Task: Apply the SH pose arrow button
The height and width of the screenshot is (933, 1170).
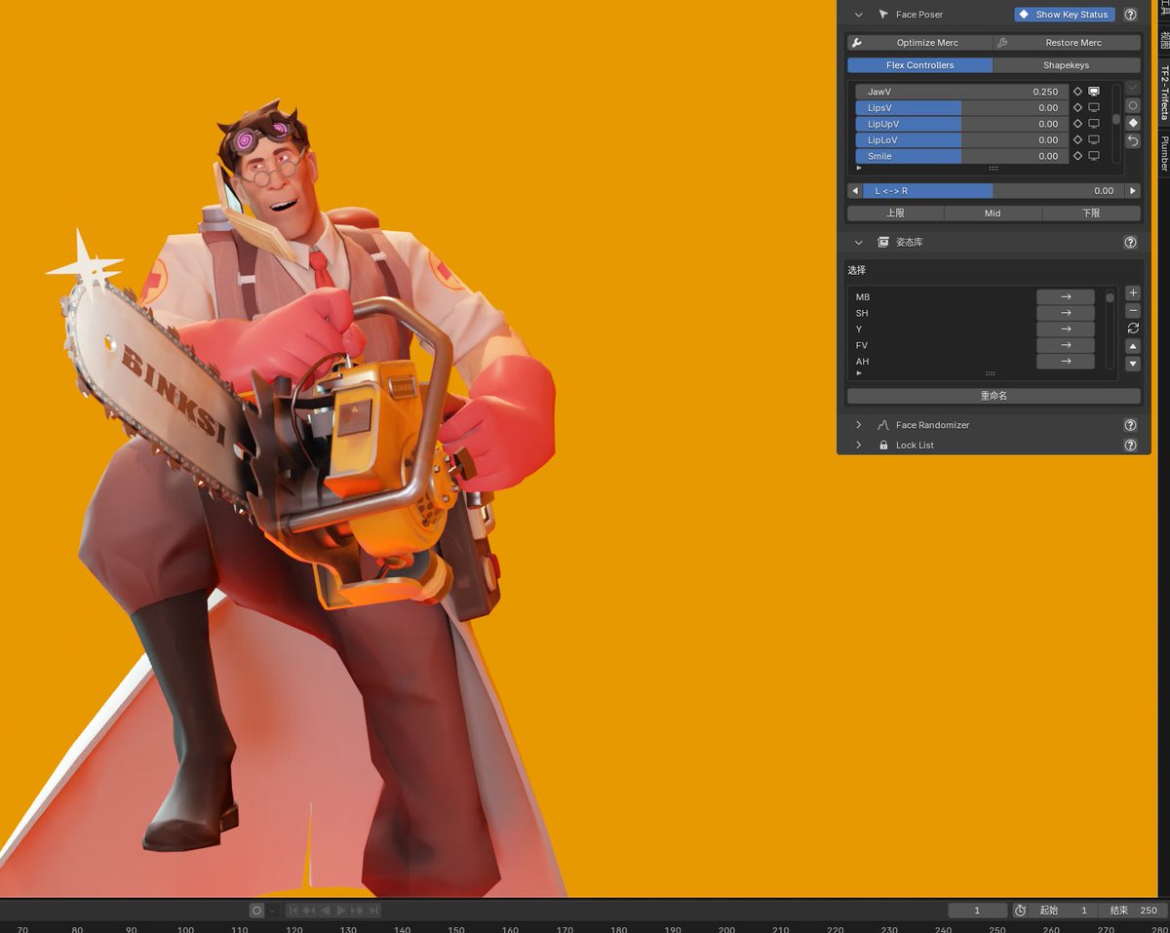Action: coord(1066,313)
